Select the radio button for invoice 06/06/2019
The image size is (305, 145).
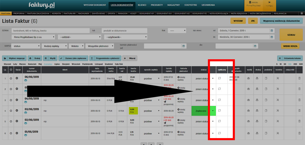[11, 78]
